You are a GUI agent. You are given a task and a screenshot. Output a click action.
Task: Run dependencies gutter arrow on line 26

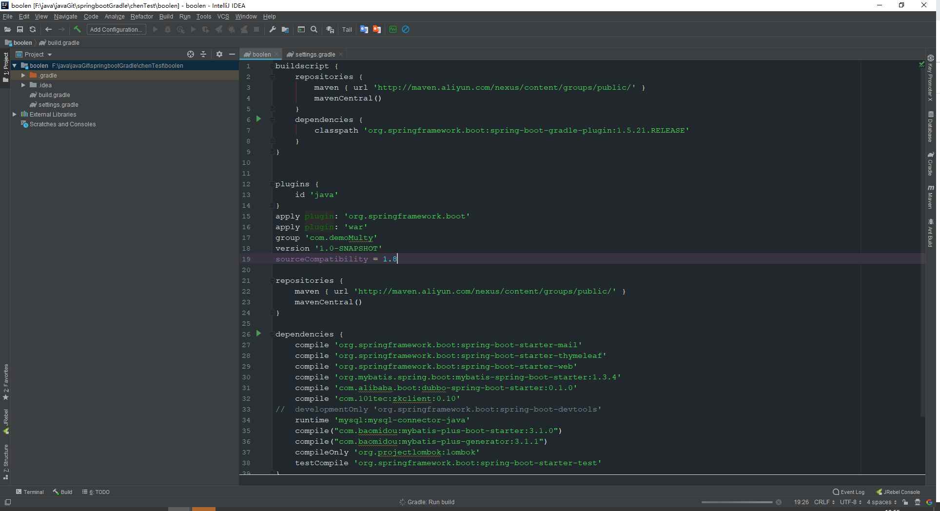[259, 334]
